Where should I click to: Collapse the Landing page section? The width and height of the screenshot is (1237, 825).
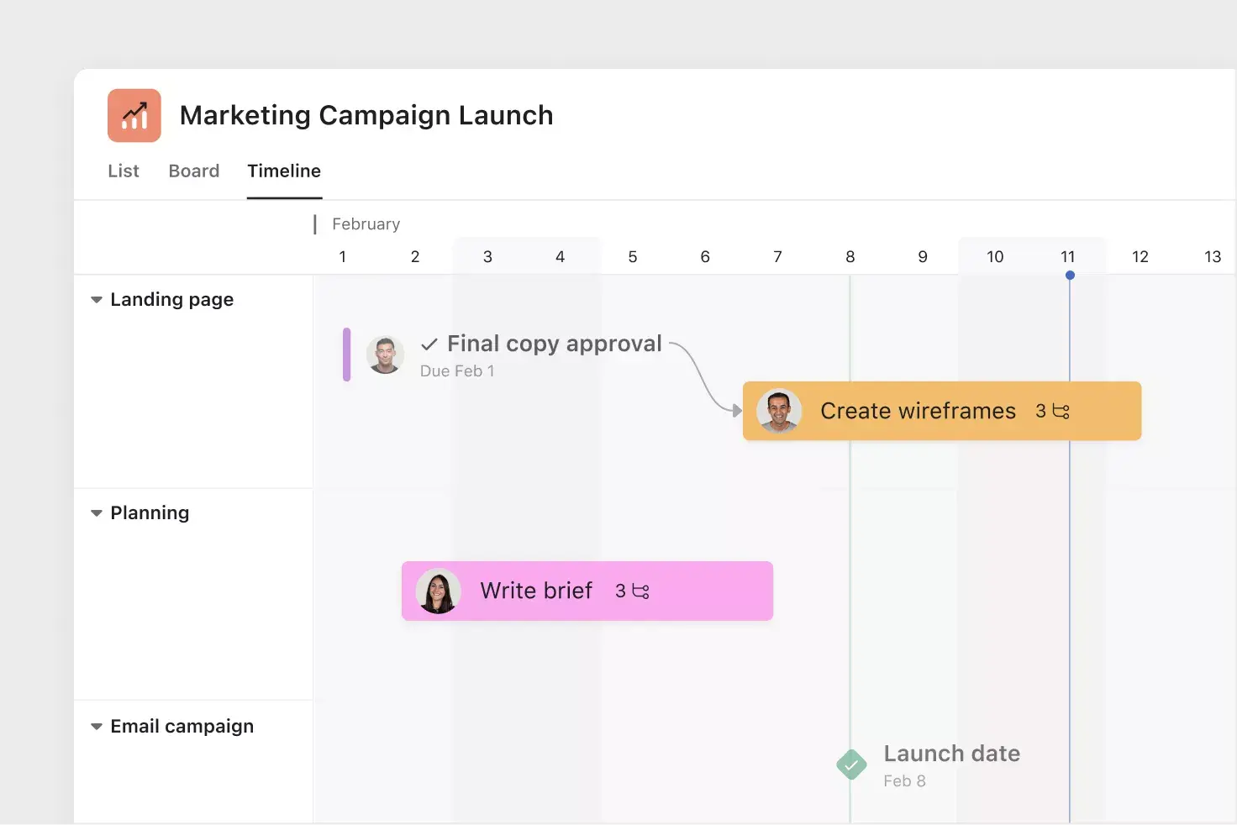pos(96,299)
